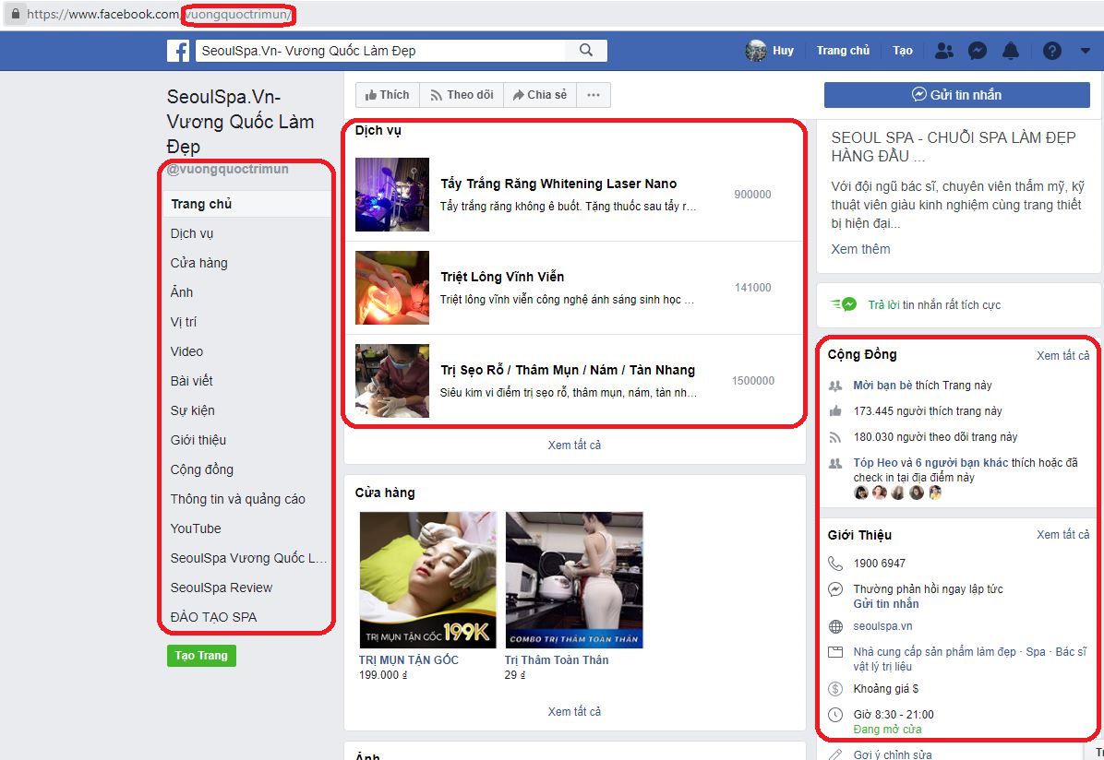The image size is (1104, 760).
Task: Select Dịch vụ in page sidebar
Action: click(191, 233)
